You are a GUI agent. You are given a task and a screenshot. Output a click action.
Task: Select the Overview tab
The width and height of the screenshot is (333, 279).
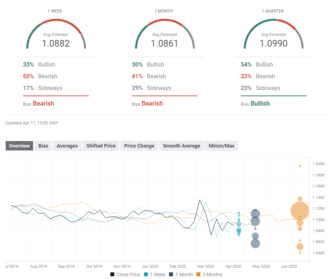pyautogui.click(x=19, y=146)
